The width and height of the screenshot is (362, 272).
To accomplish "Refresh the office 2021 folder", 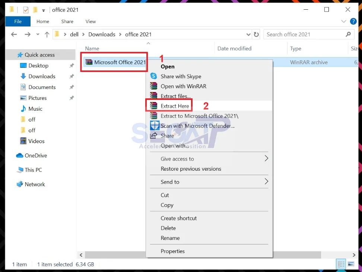I will tap(257, 34).
